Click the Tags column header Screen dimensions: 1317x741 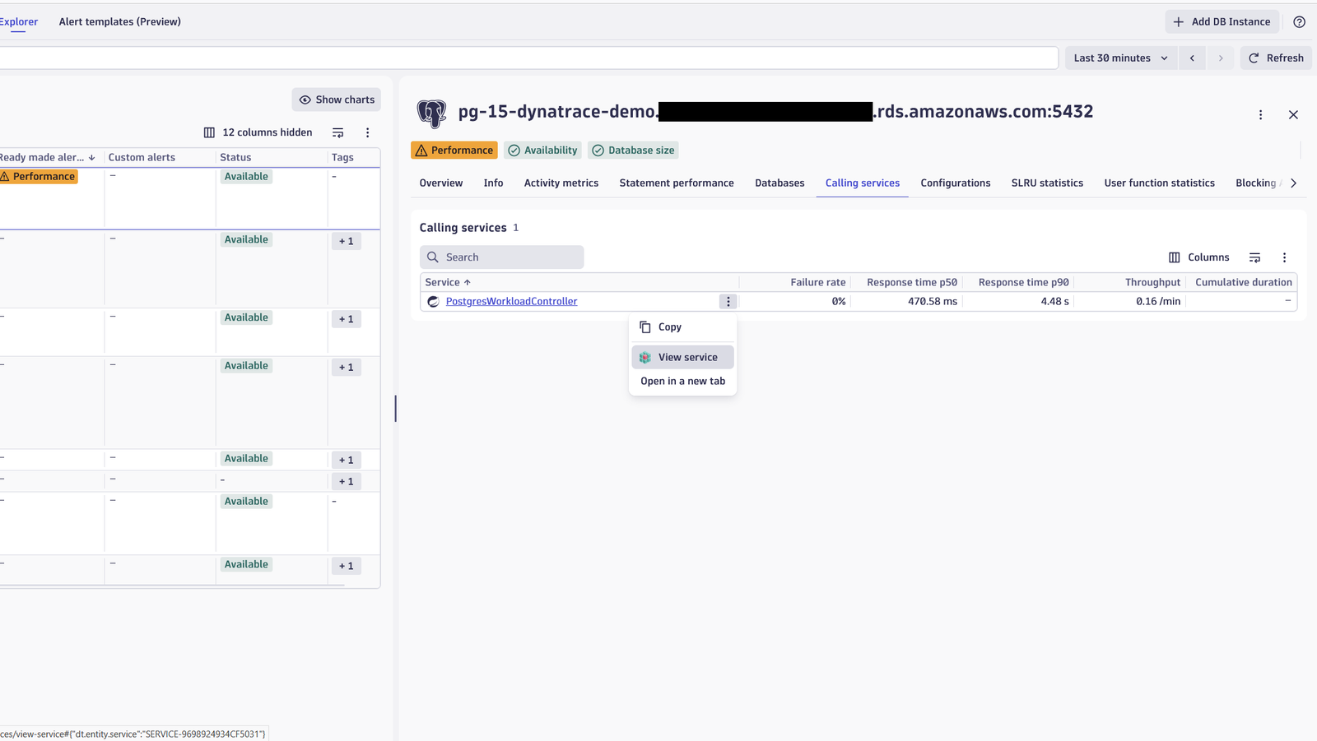[342, 157]
